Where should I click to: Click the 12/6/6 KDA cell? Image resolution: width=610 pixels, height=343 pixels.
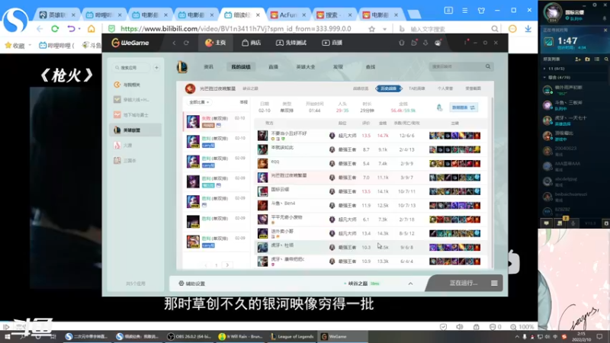pyautogui.click(x=407, y=136)
